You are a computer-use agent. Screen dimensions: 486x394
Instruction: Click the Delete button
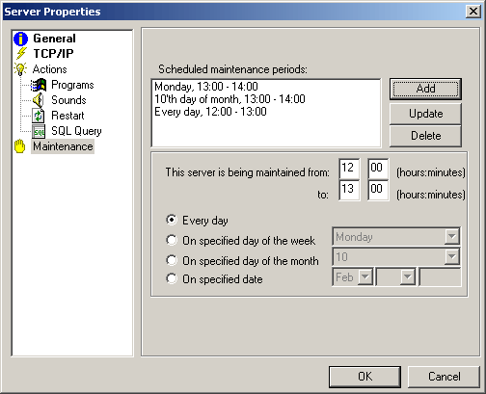click(x=425, y=136)
